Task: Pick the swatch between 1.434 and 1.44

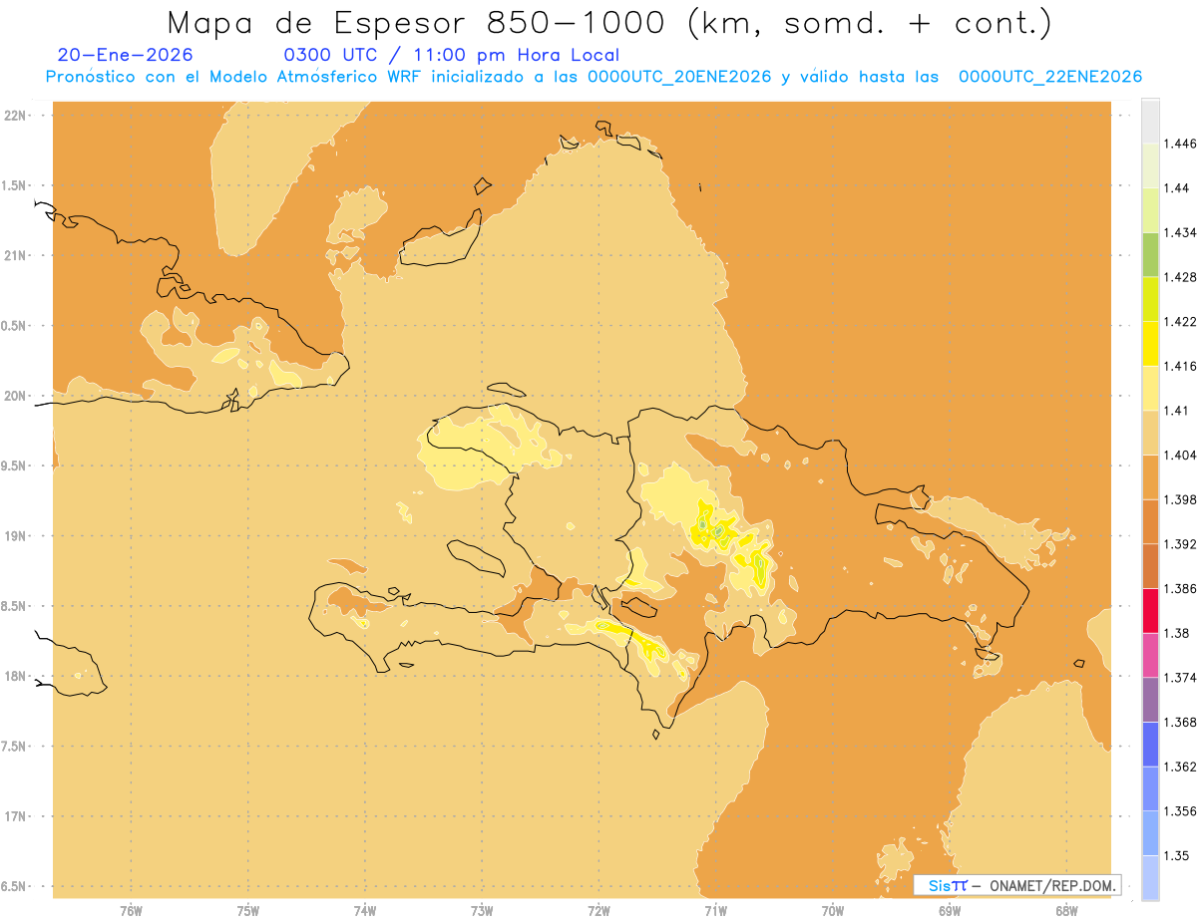Action: coord(1150,210)
